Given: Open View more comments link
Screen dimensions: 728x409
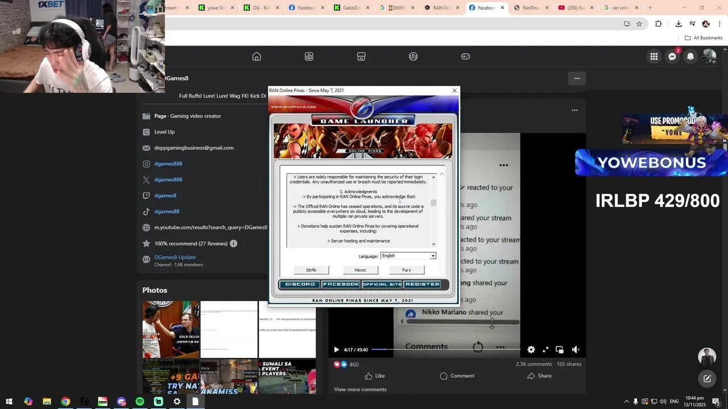Looking at the screenshot, I should [360, 390].
